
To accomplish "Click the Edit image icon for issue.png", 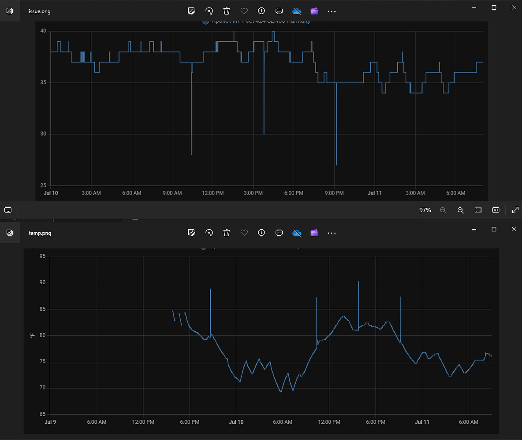I will point(191,11).
